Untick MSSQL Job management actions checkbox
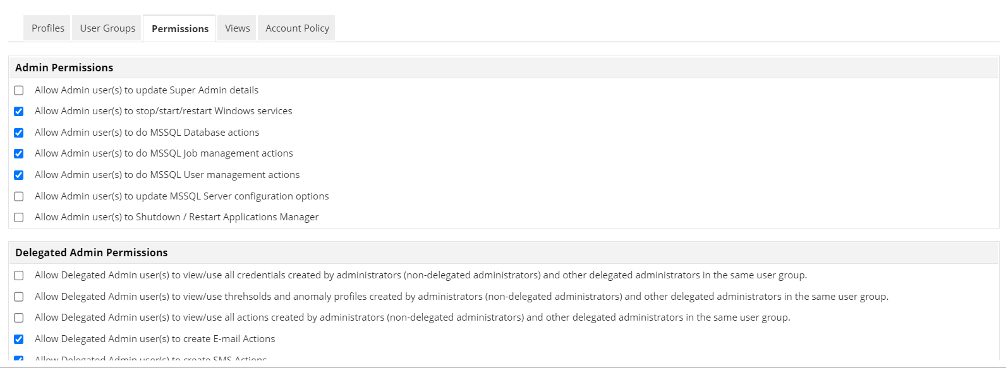 click(x=19, y=154)
